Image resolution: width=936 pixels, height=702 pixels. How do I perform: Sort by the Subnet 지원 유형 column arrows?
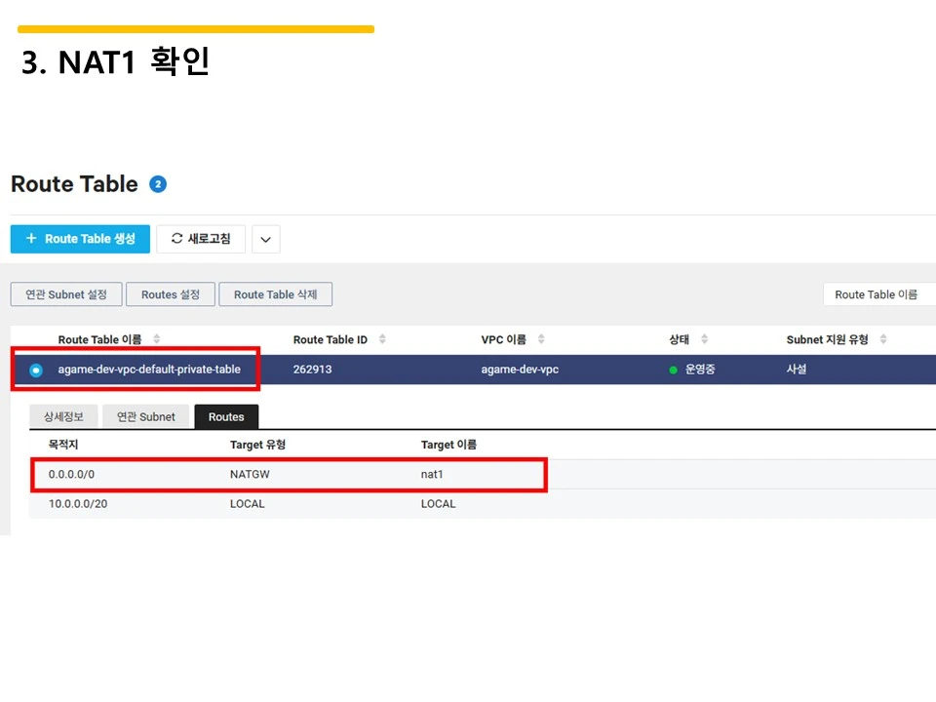[883, 339]
